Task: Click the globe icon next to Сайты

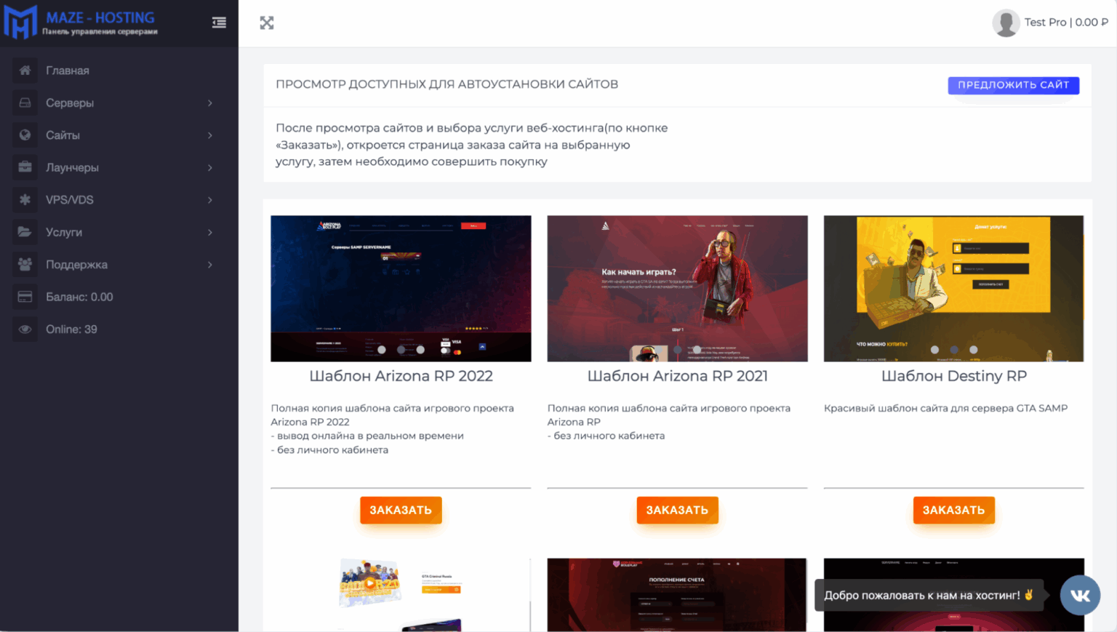Action: coord(25,135)
